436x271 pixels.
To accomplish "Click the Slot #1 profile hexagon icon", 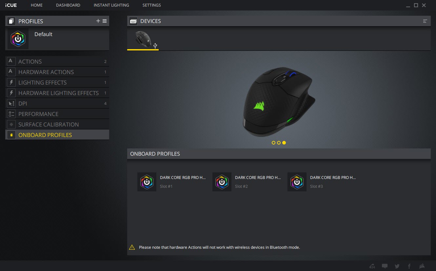I will pyautogui.click(x=147, y=182).
